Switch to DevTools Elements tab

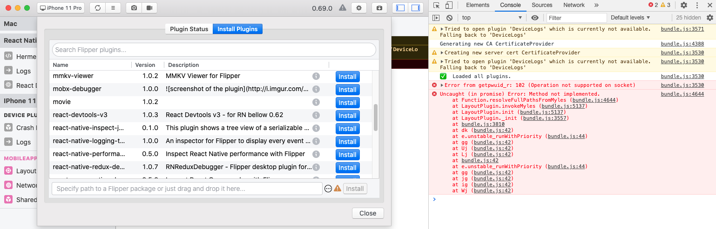(x=478, y=5)
